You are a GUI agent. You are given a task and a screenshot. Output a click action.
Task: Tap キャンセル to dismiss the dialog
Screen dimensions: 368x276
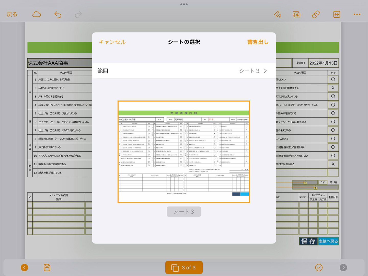click(112, 42)
